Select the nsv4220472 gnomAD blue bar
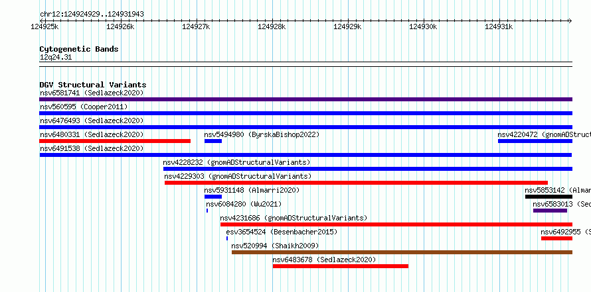Image resolution: width=591 pixels, height=292 pixels. point(535,141)
